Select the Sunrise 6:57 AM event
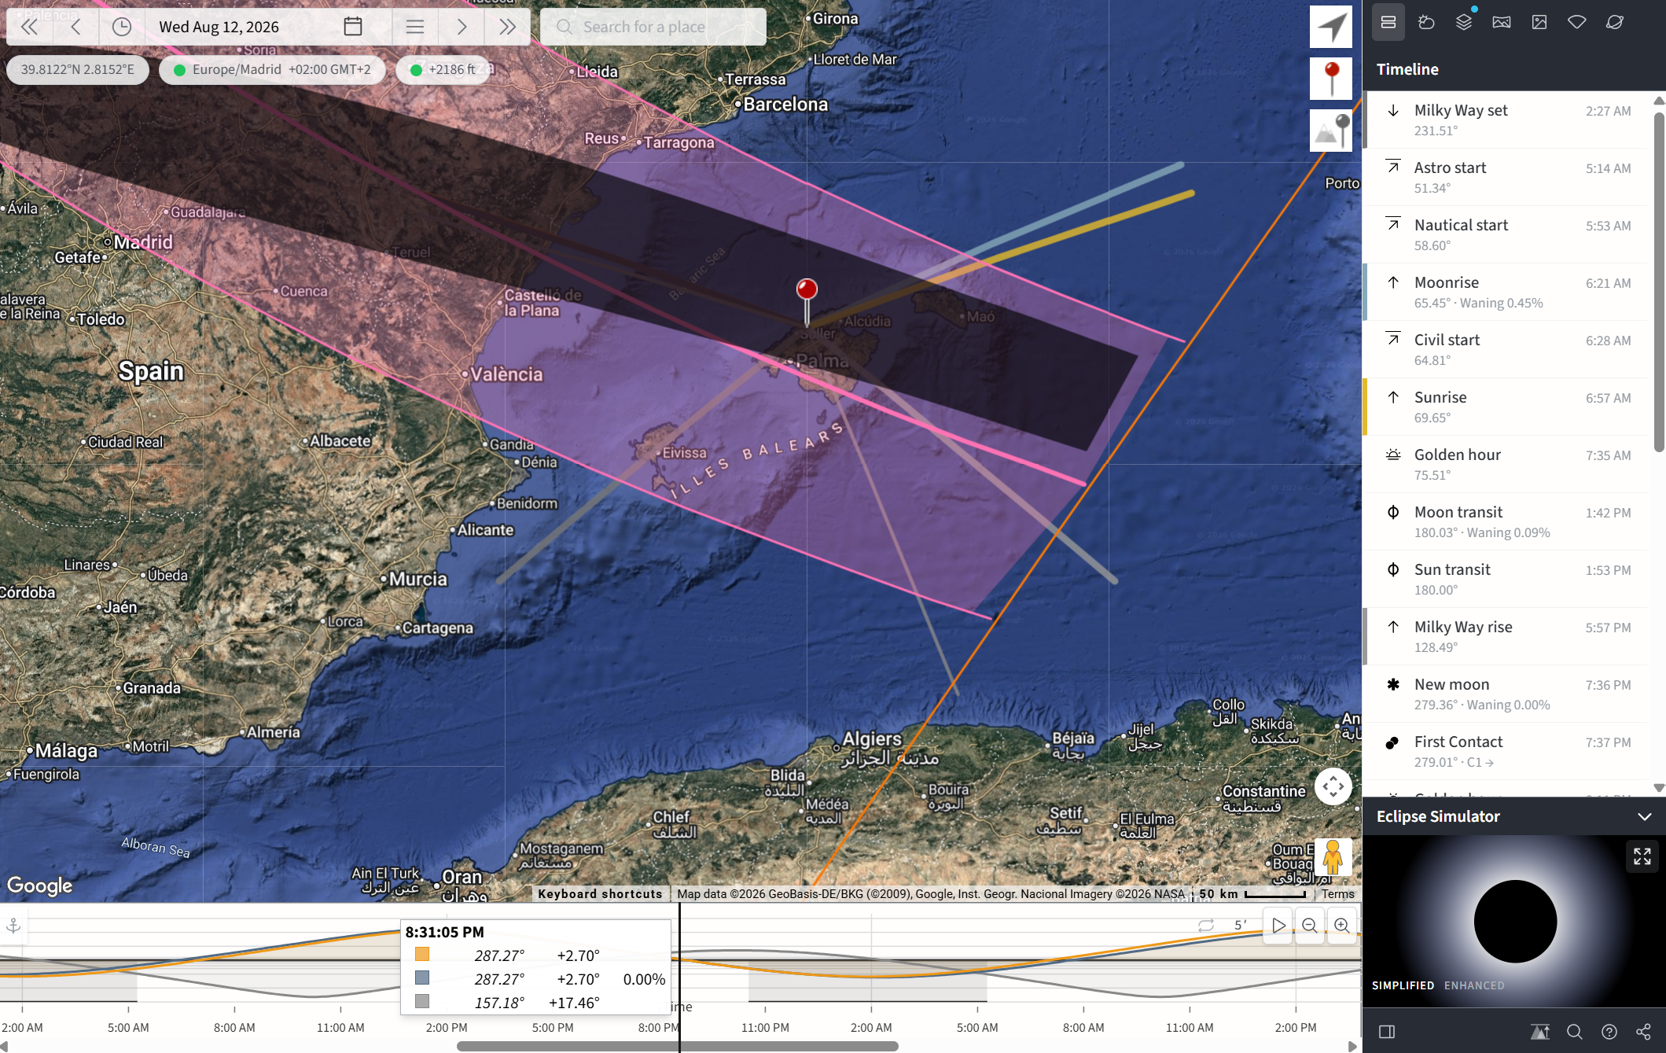1666x1053 pixels. click(x=1506, y=407)
